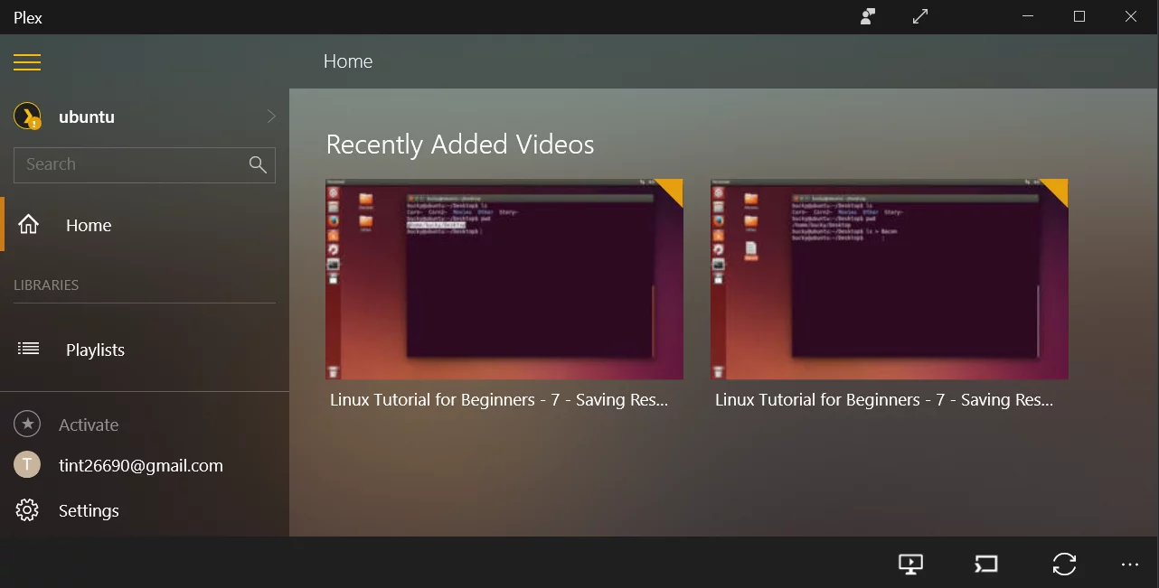This screenshot has width=1159, height=588.
Task: Click the Recently Added Videos heading
Action: click(460, 145)
